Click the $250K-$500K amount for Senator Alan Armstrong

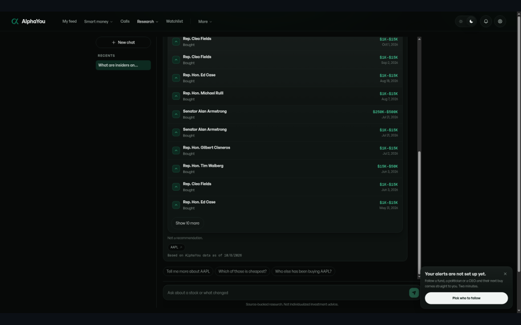385,112
